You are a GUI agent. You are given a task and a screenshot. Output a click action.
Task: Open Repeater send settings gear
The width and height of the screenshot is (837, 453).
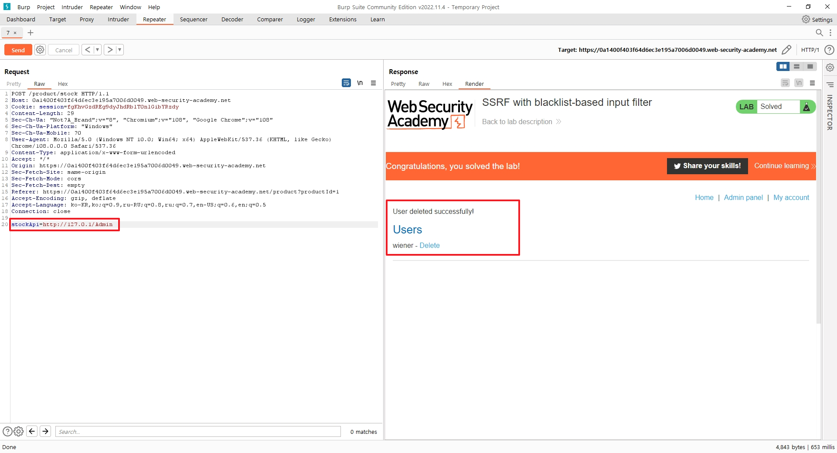[40, 50]
